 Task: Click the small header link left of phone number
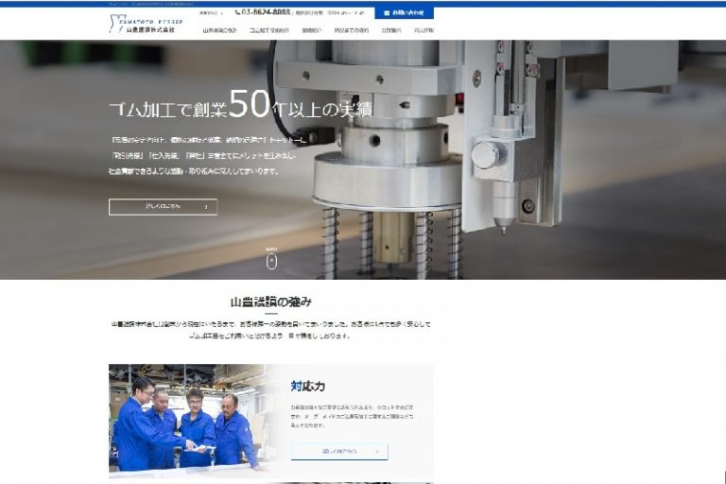(211, 13)
